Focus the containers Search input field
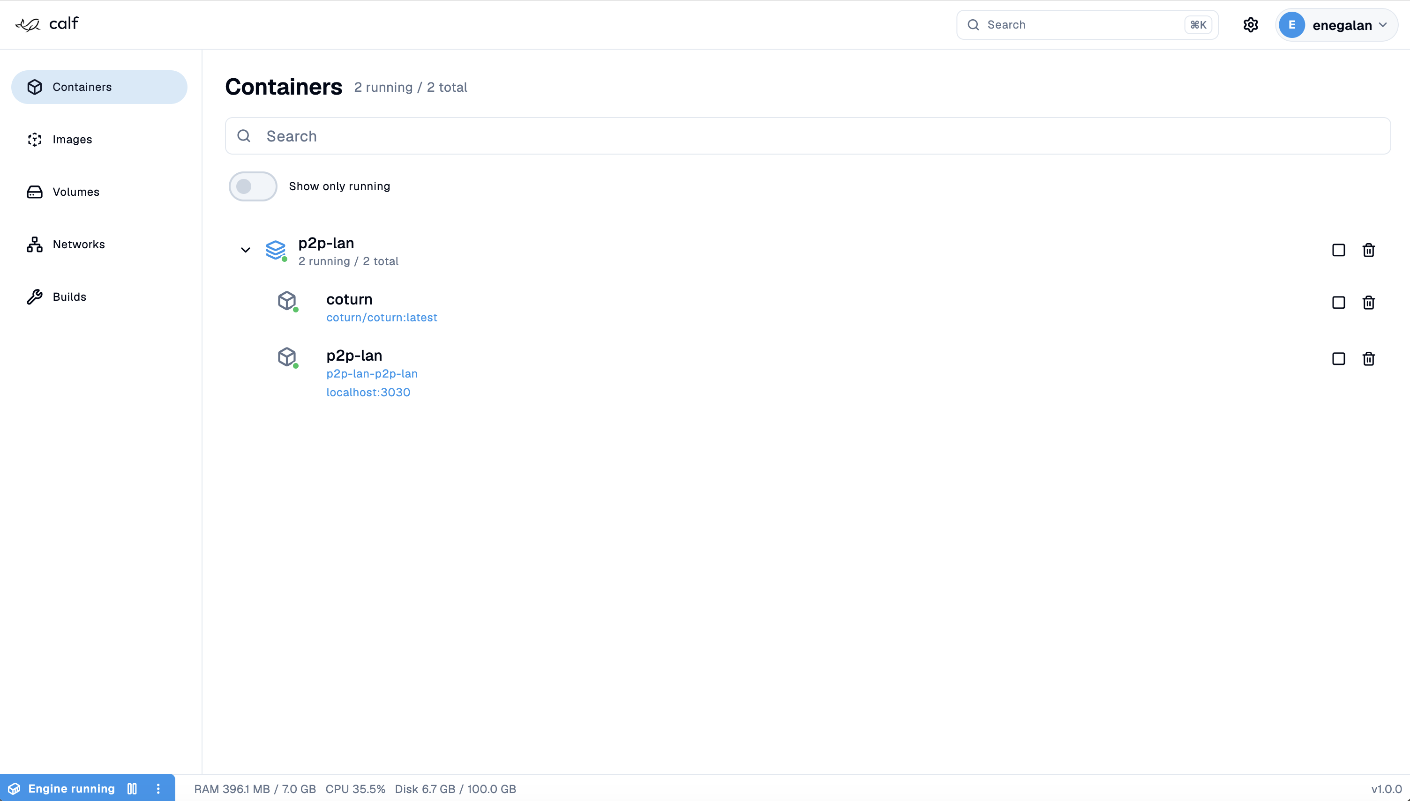 tap(808, 136)
